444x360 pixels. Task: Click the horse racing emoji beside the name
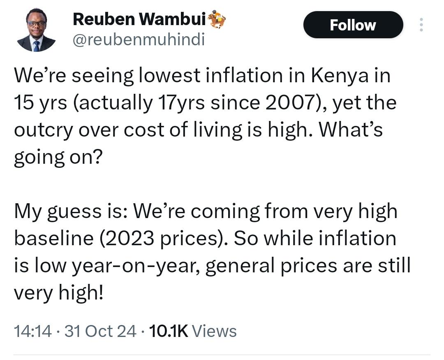click(217, 20)
